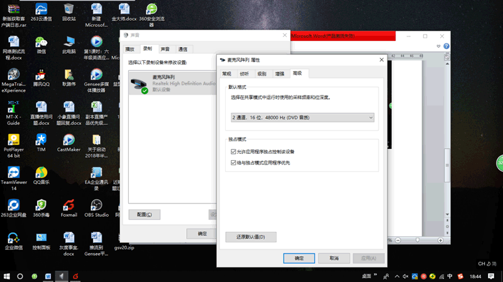
Task: Open the 回收站 recycle bin icon
Action: pos(69,9)
